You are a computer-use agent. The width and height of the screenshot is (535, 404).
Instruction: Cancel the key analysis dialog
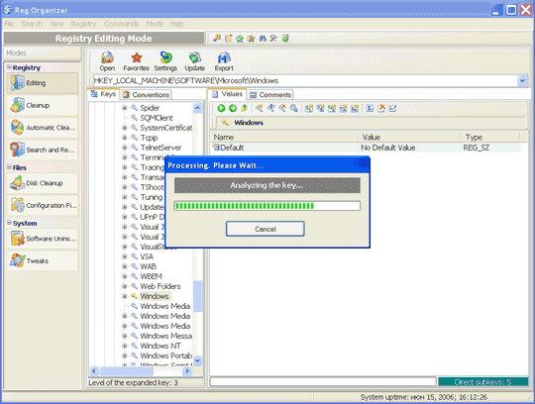tap(266, 229)
